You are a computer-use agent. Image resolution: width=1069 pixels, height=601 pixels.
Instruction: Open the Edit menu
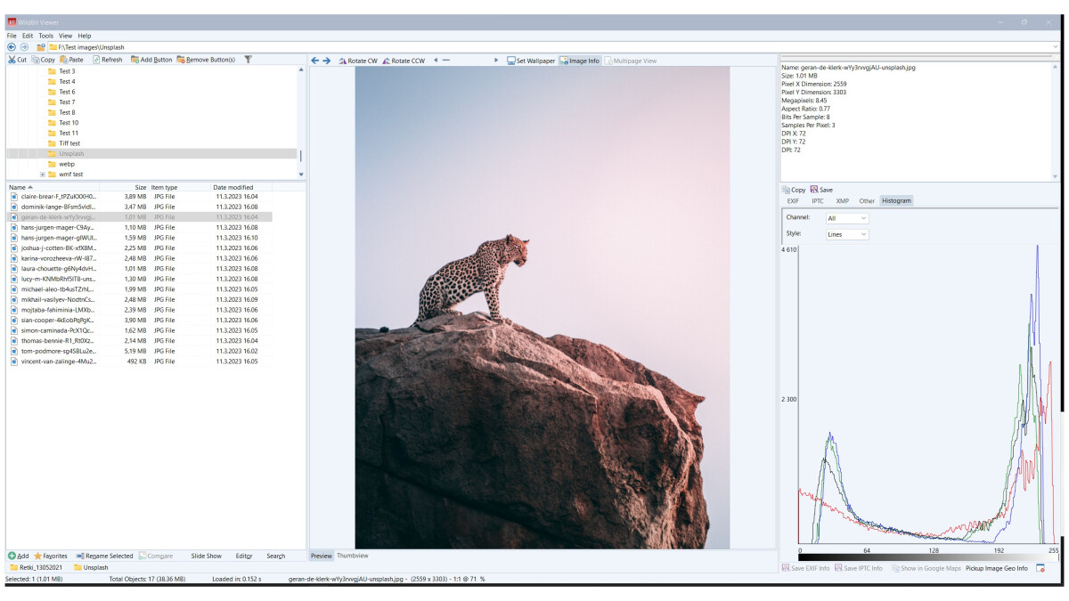28,36
